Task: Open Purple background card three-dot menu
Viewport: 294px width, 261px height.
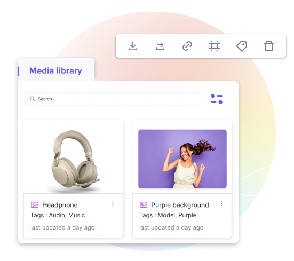Action: (221, 204)
